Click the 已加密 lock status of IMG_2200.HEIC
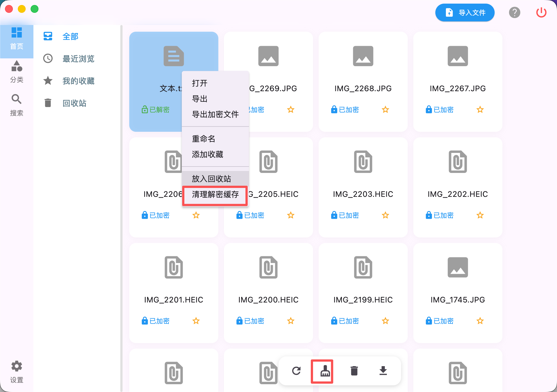557x392 pixels. pyautogui.click(x=250, y=321)
